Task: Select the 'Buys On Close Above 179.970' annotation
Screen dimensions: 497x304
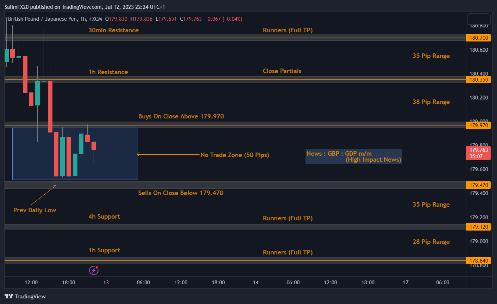Action: point(181,116)
